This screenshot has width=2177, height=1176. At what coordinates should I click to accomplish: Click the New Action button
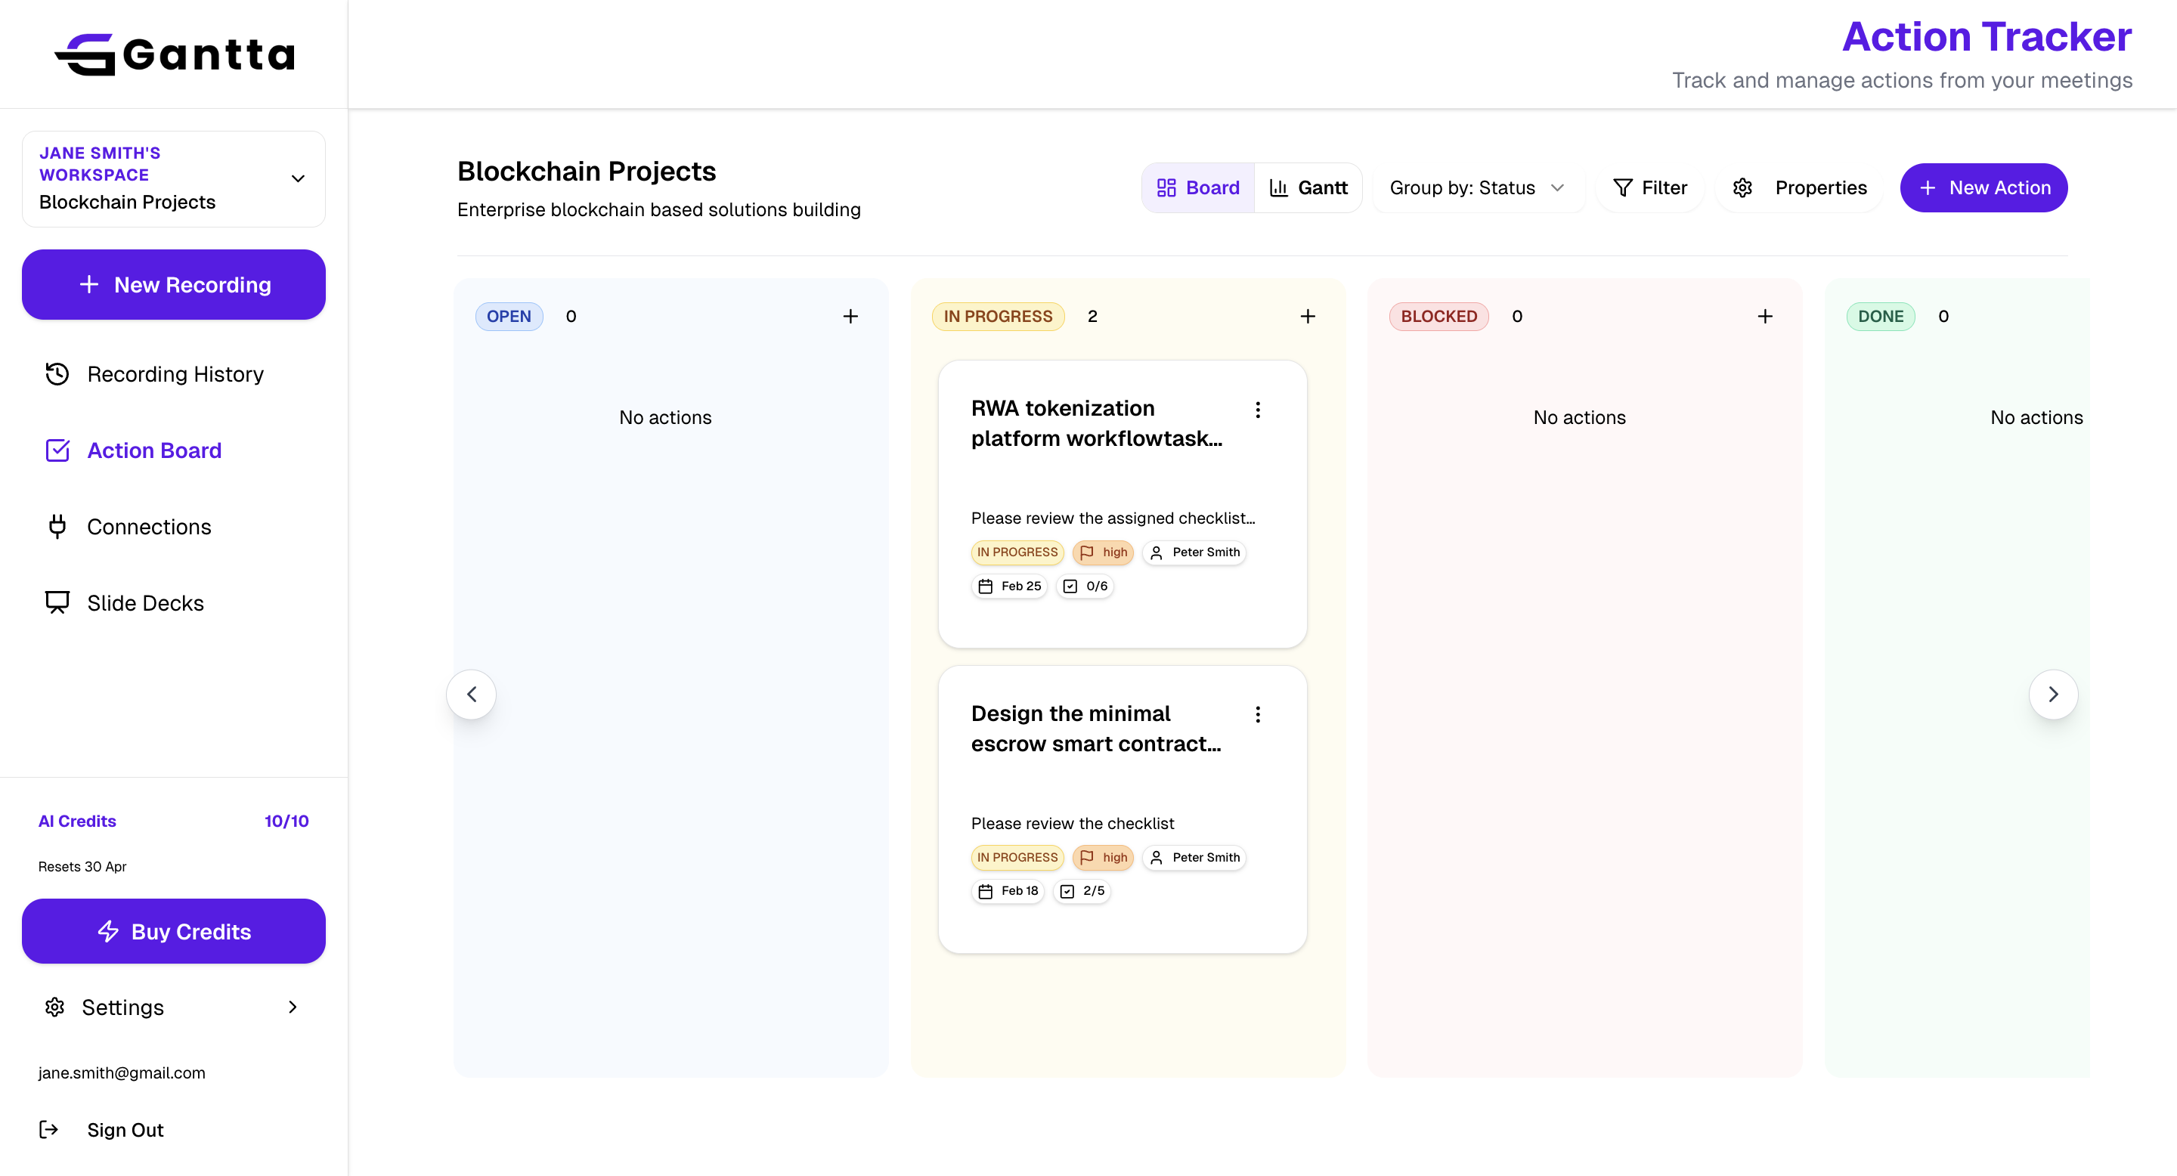coord(1983,187)
